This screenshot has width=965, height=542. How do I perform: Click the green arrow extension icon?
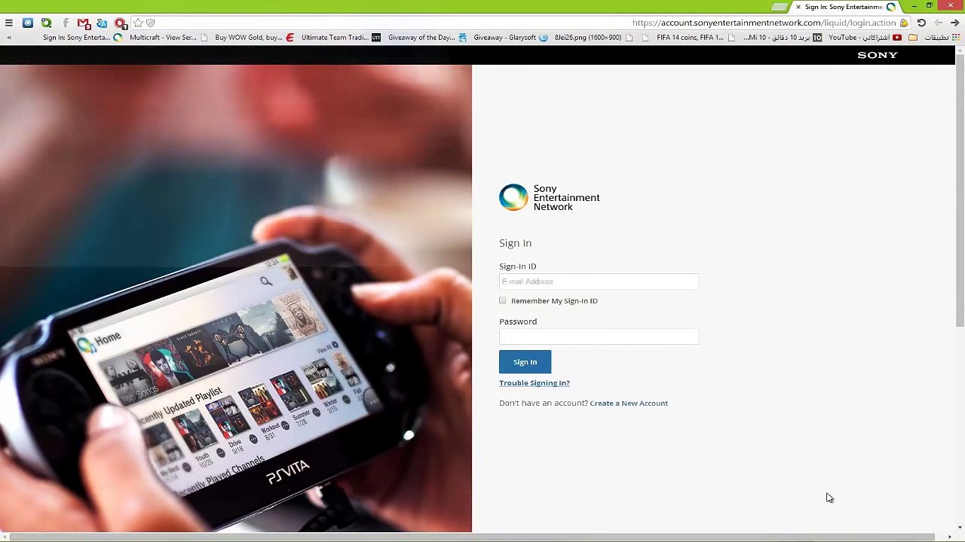coord(47,23)
